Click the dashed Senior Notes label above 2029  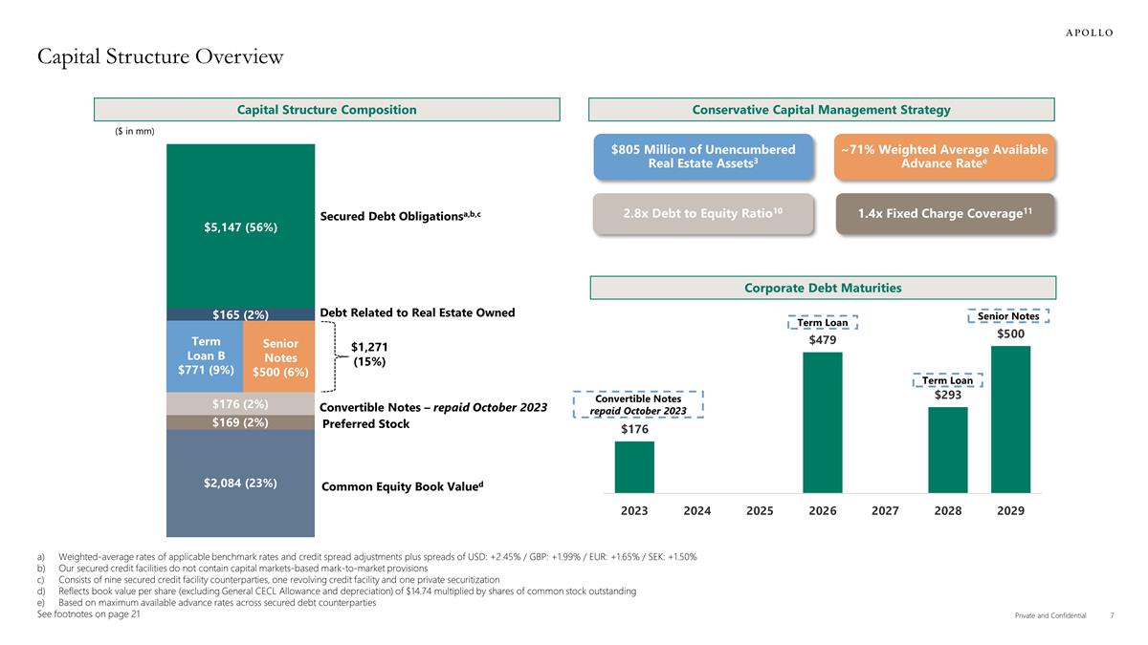pyautogui.click(x=1009, y=316)
